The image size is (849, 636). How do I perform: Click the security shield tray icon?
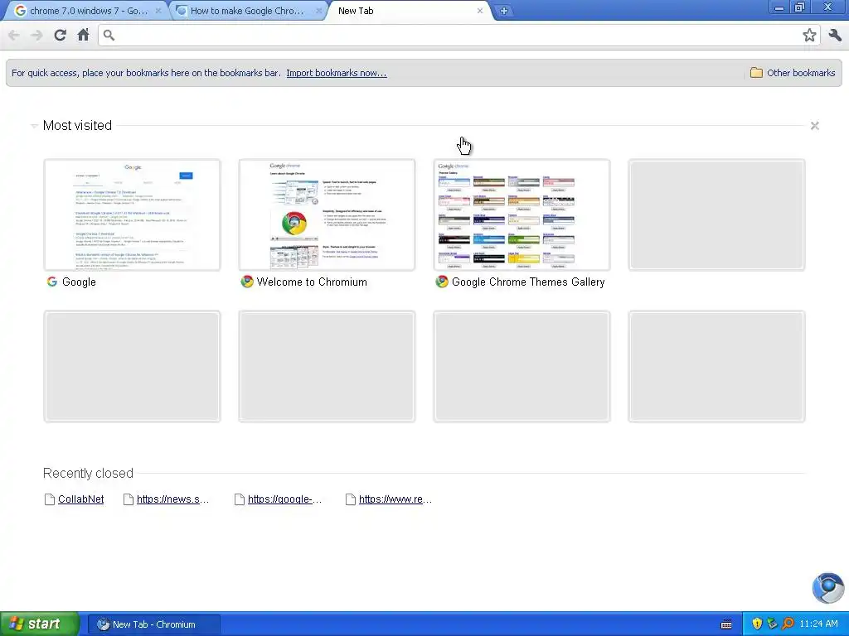(757, 624)
